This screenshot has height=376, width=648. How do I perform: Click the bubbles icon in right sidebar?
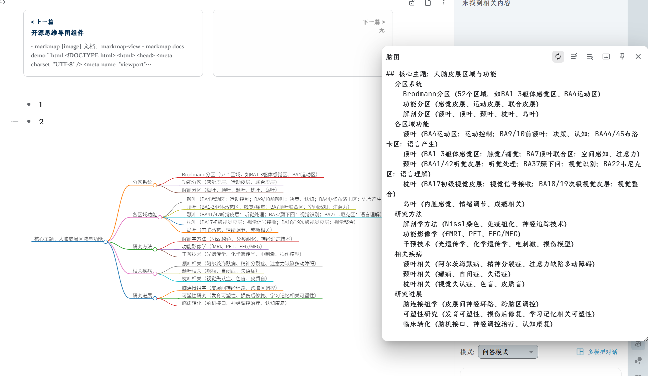[x=638, y=361]
